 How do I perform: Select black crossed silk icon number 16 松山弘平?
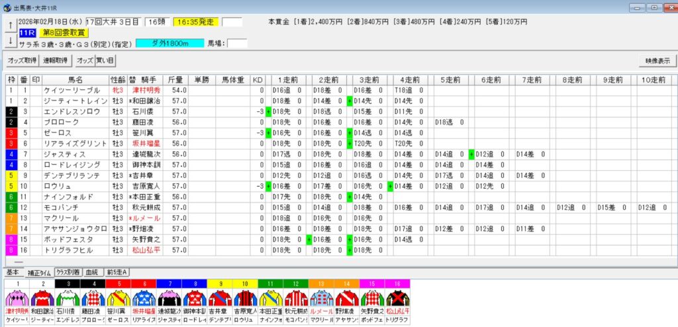pos(397,298)
